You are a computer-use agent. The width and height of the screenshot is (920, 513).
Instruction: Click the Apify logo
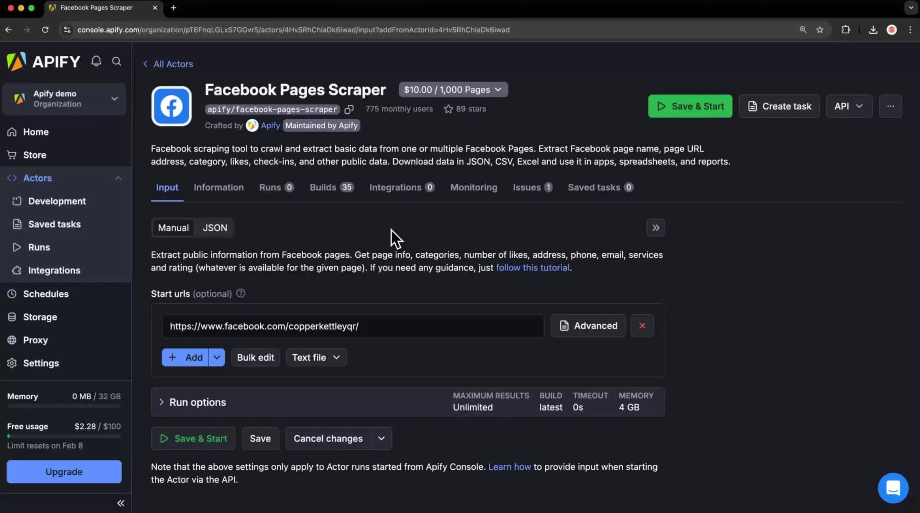[x=43, y=61]
